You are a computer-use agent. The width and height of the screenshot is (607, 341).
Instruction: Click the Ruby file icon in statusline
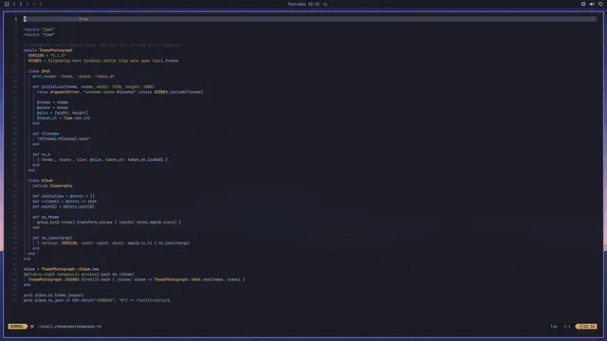[x=32, y=326]
